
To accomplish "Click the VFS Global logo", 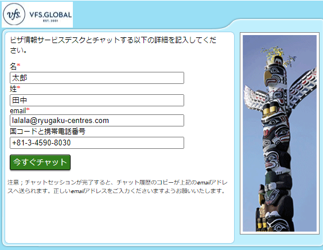I will [x=37, y=14].
